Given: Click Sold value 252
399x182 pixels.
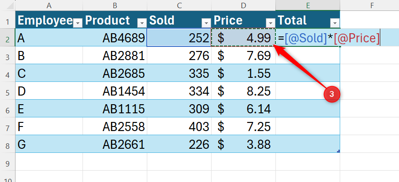Looking at the screenshot, I should coord(179,37).
